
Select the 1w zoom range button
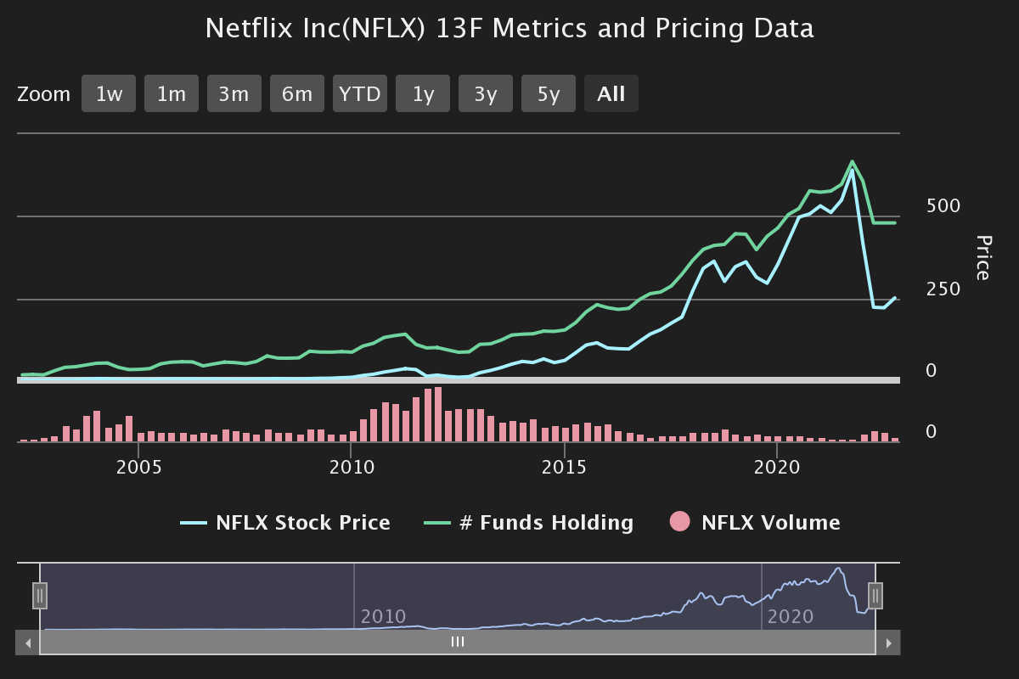(109, 93)
